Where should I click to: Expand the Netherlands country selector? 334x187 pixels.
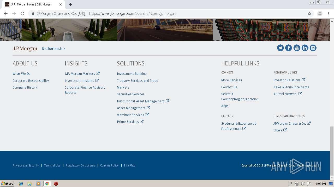tap(53, 49)
